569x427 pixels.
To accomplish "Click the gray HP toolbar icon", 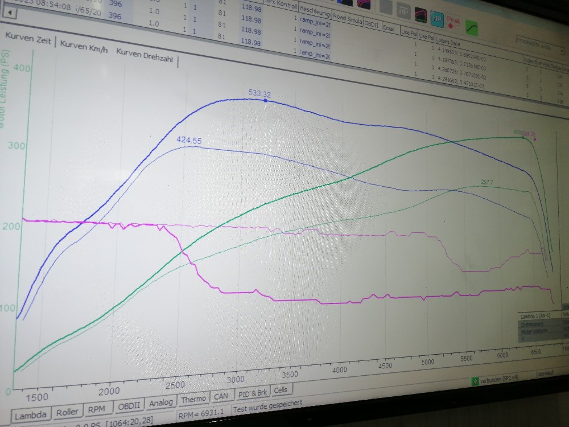I will pyautogui.click(x=403, y=11).
